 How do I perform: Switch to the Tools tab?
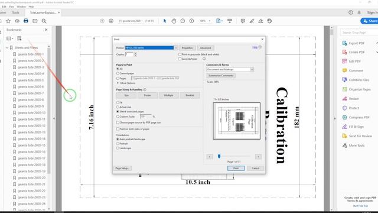pos(15,12)
